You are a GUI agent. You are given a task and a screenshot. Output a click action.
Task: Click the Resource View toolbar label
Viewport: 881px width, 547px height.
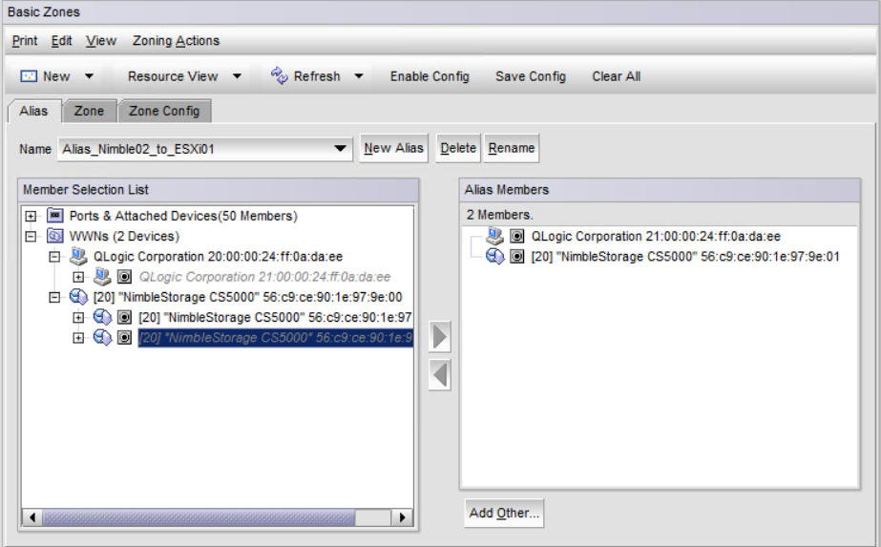[x=173, y=76]
